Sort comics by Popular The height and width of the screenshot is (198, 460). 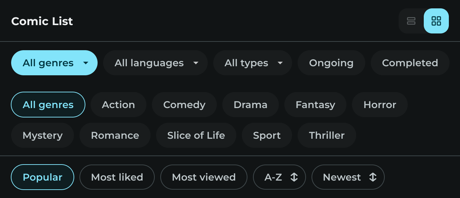pyautogui.click(x=43, y=177)
